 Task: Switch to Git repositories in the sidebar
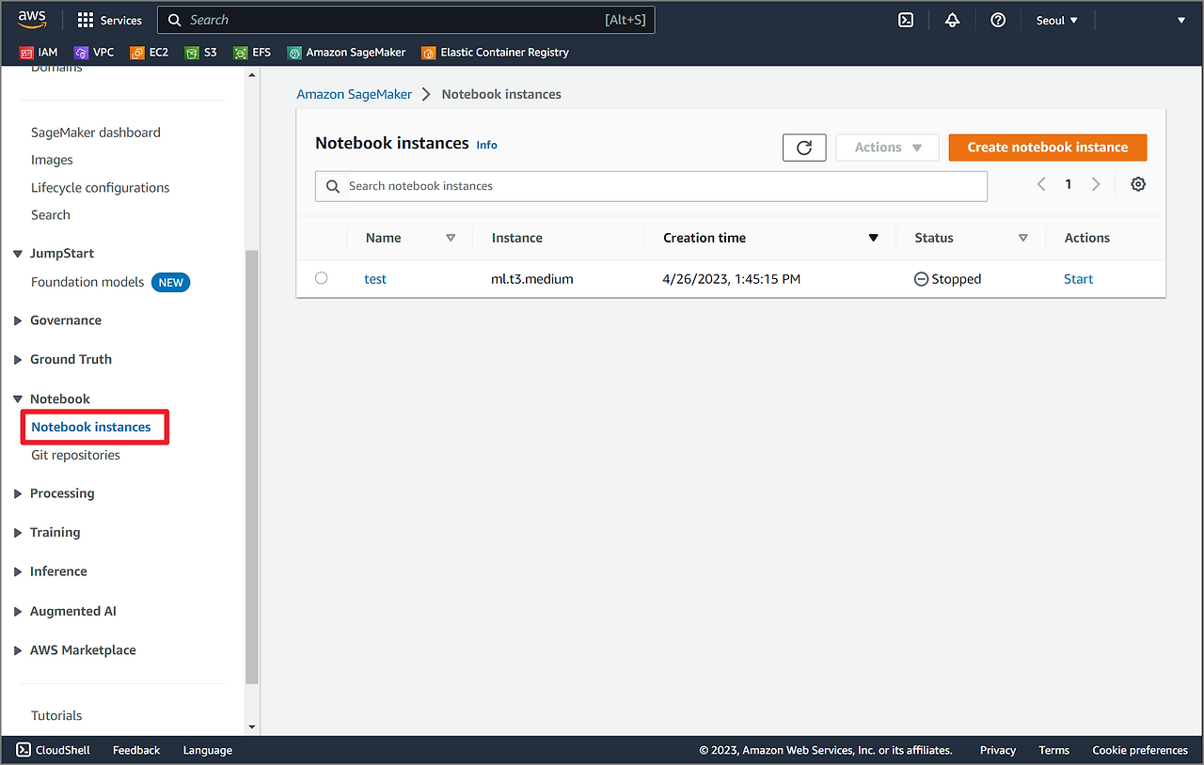tap(75, 455)
